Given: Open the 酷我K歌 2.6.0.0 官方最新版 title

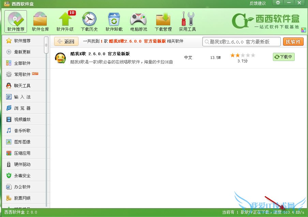Looking at the screenshot, I should (x=100, y=54).
